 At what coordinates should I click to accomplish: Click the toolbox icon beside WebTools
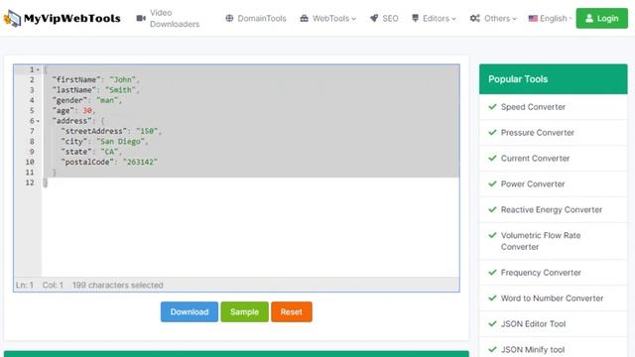pos(305,18)
